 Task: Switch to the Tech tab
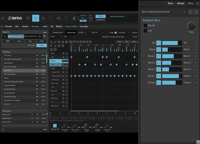point(170,3)
